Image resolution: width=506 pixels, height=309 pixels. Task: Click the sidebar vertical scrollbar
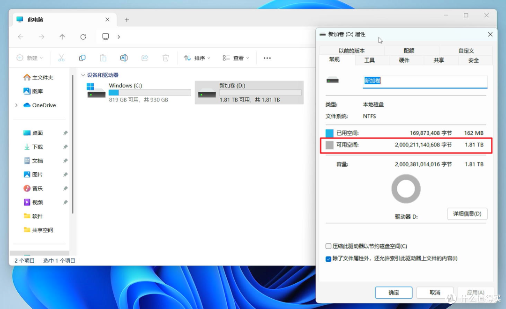[73, 144]
